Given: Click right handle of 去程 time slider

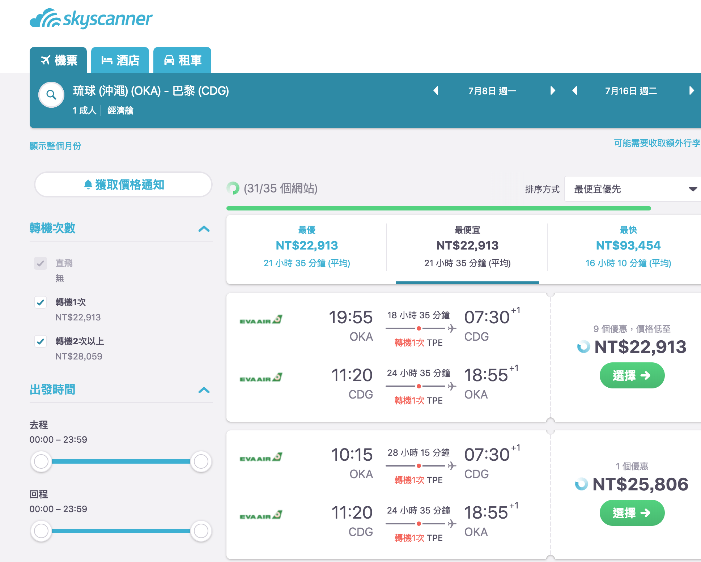Looking at the screenshot, I should (201, 461).
